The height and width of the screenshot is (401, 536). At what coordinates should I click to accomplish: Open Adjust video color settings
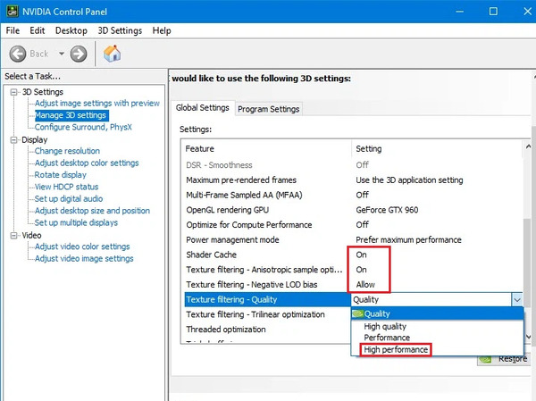(82, 246)
